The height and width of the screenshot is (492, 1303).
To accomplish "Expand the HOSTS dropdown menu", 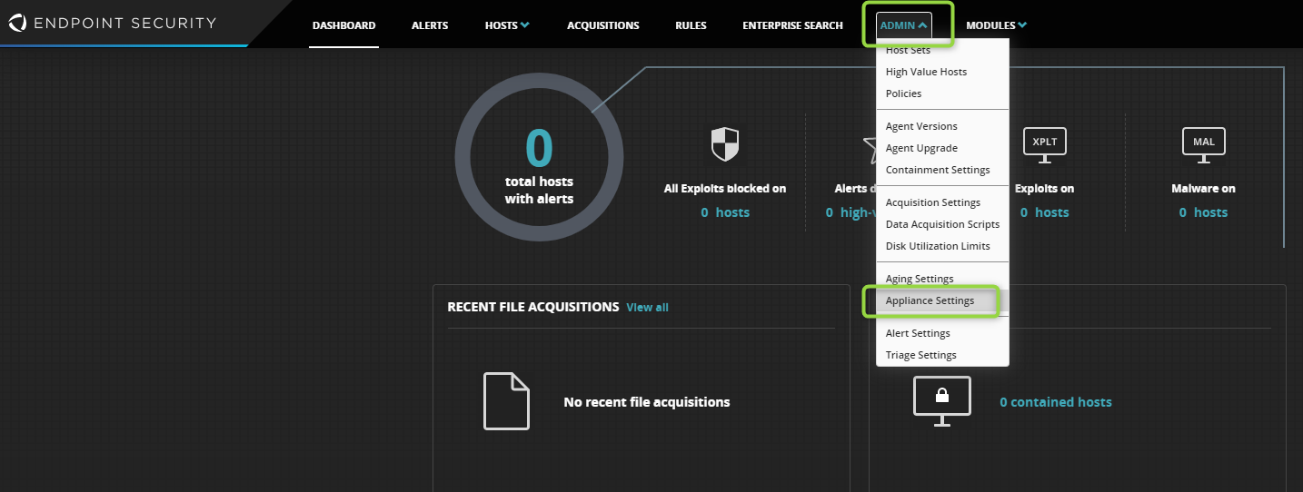I will 507,25.
